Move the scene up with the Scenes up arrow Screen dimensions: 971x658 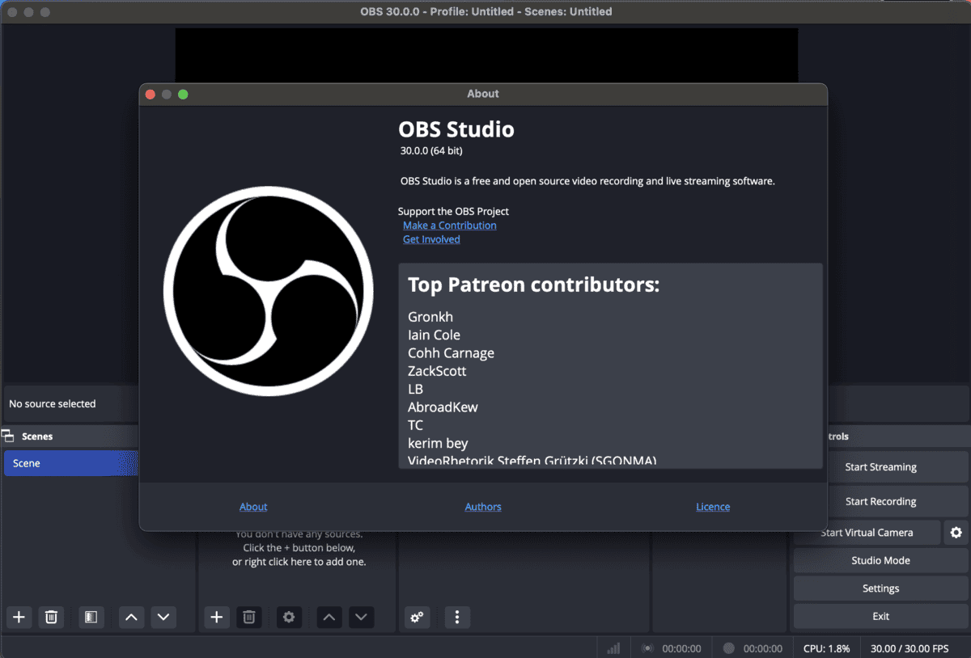point(132,617)
